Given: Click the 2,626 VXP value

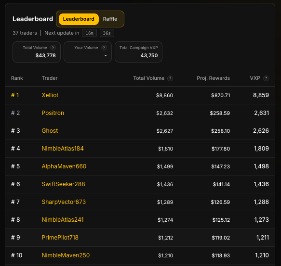Looking at the screenshot, I should coord(261,131).
